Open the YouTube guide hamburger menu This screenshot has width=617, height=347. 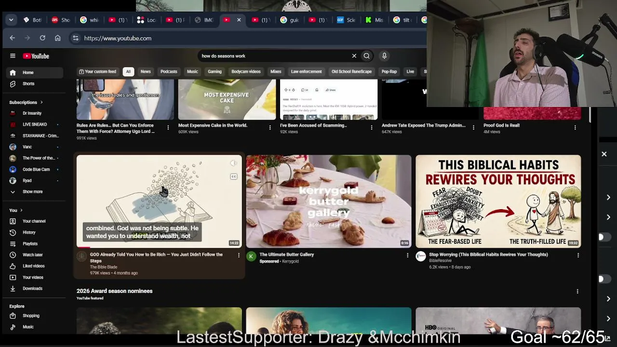13,56
